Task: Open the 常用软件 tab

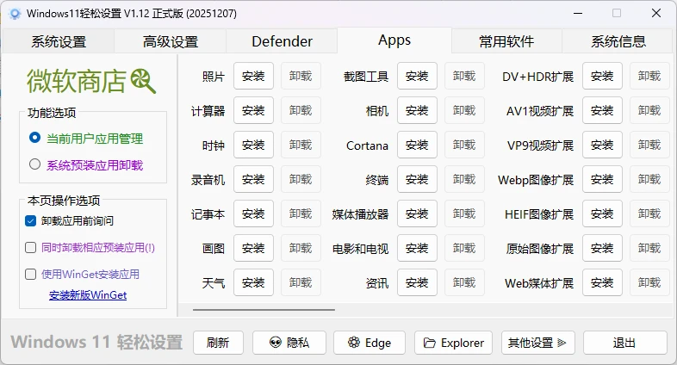Action: (x=506, y=41)
